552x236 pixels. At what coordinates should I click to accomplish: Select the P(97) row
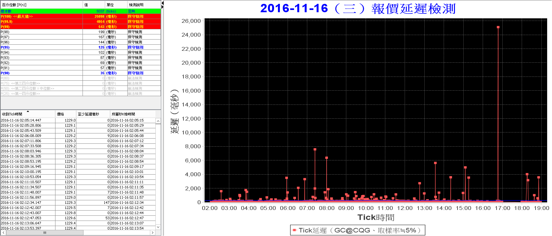[81, 37]
